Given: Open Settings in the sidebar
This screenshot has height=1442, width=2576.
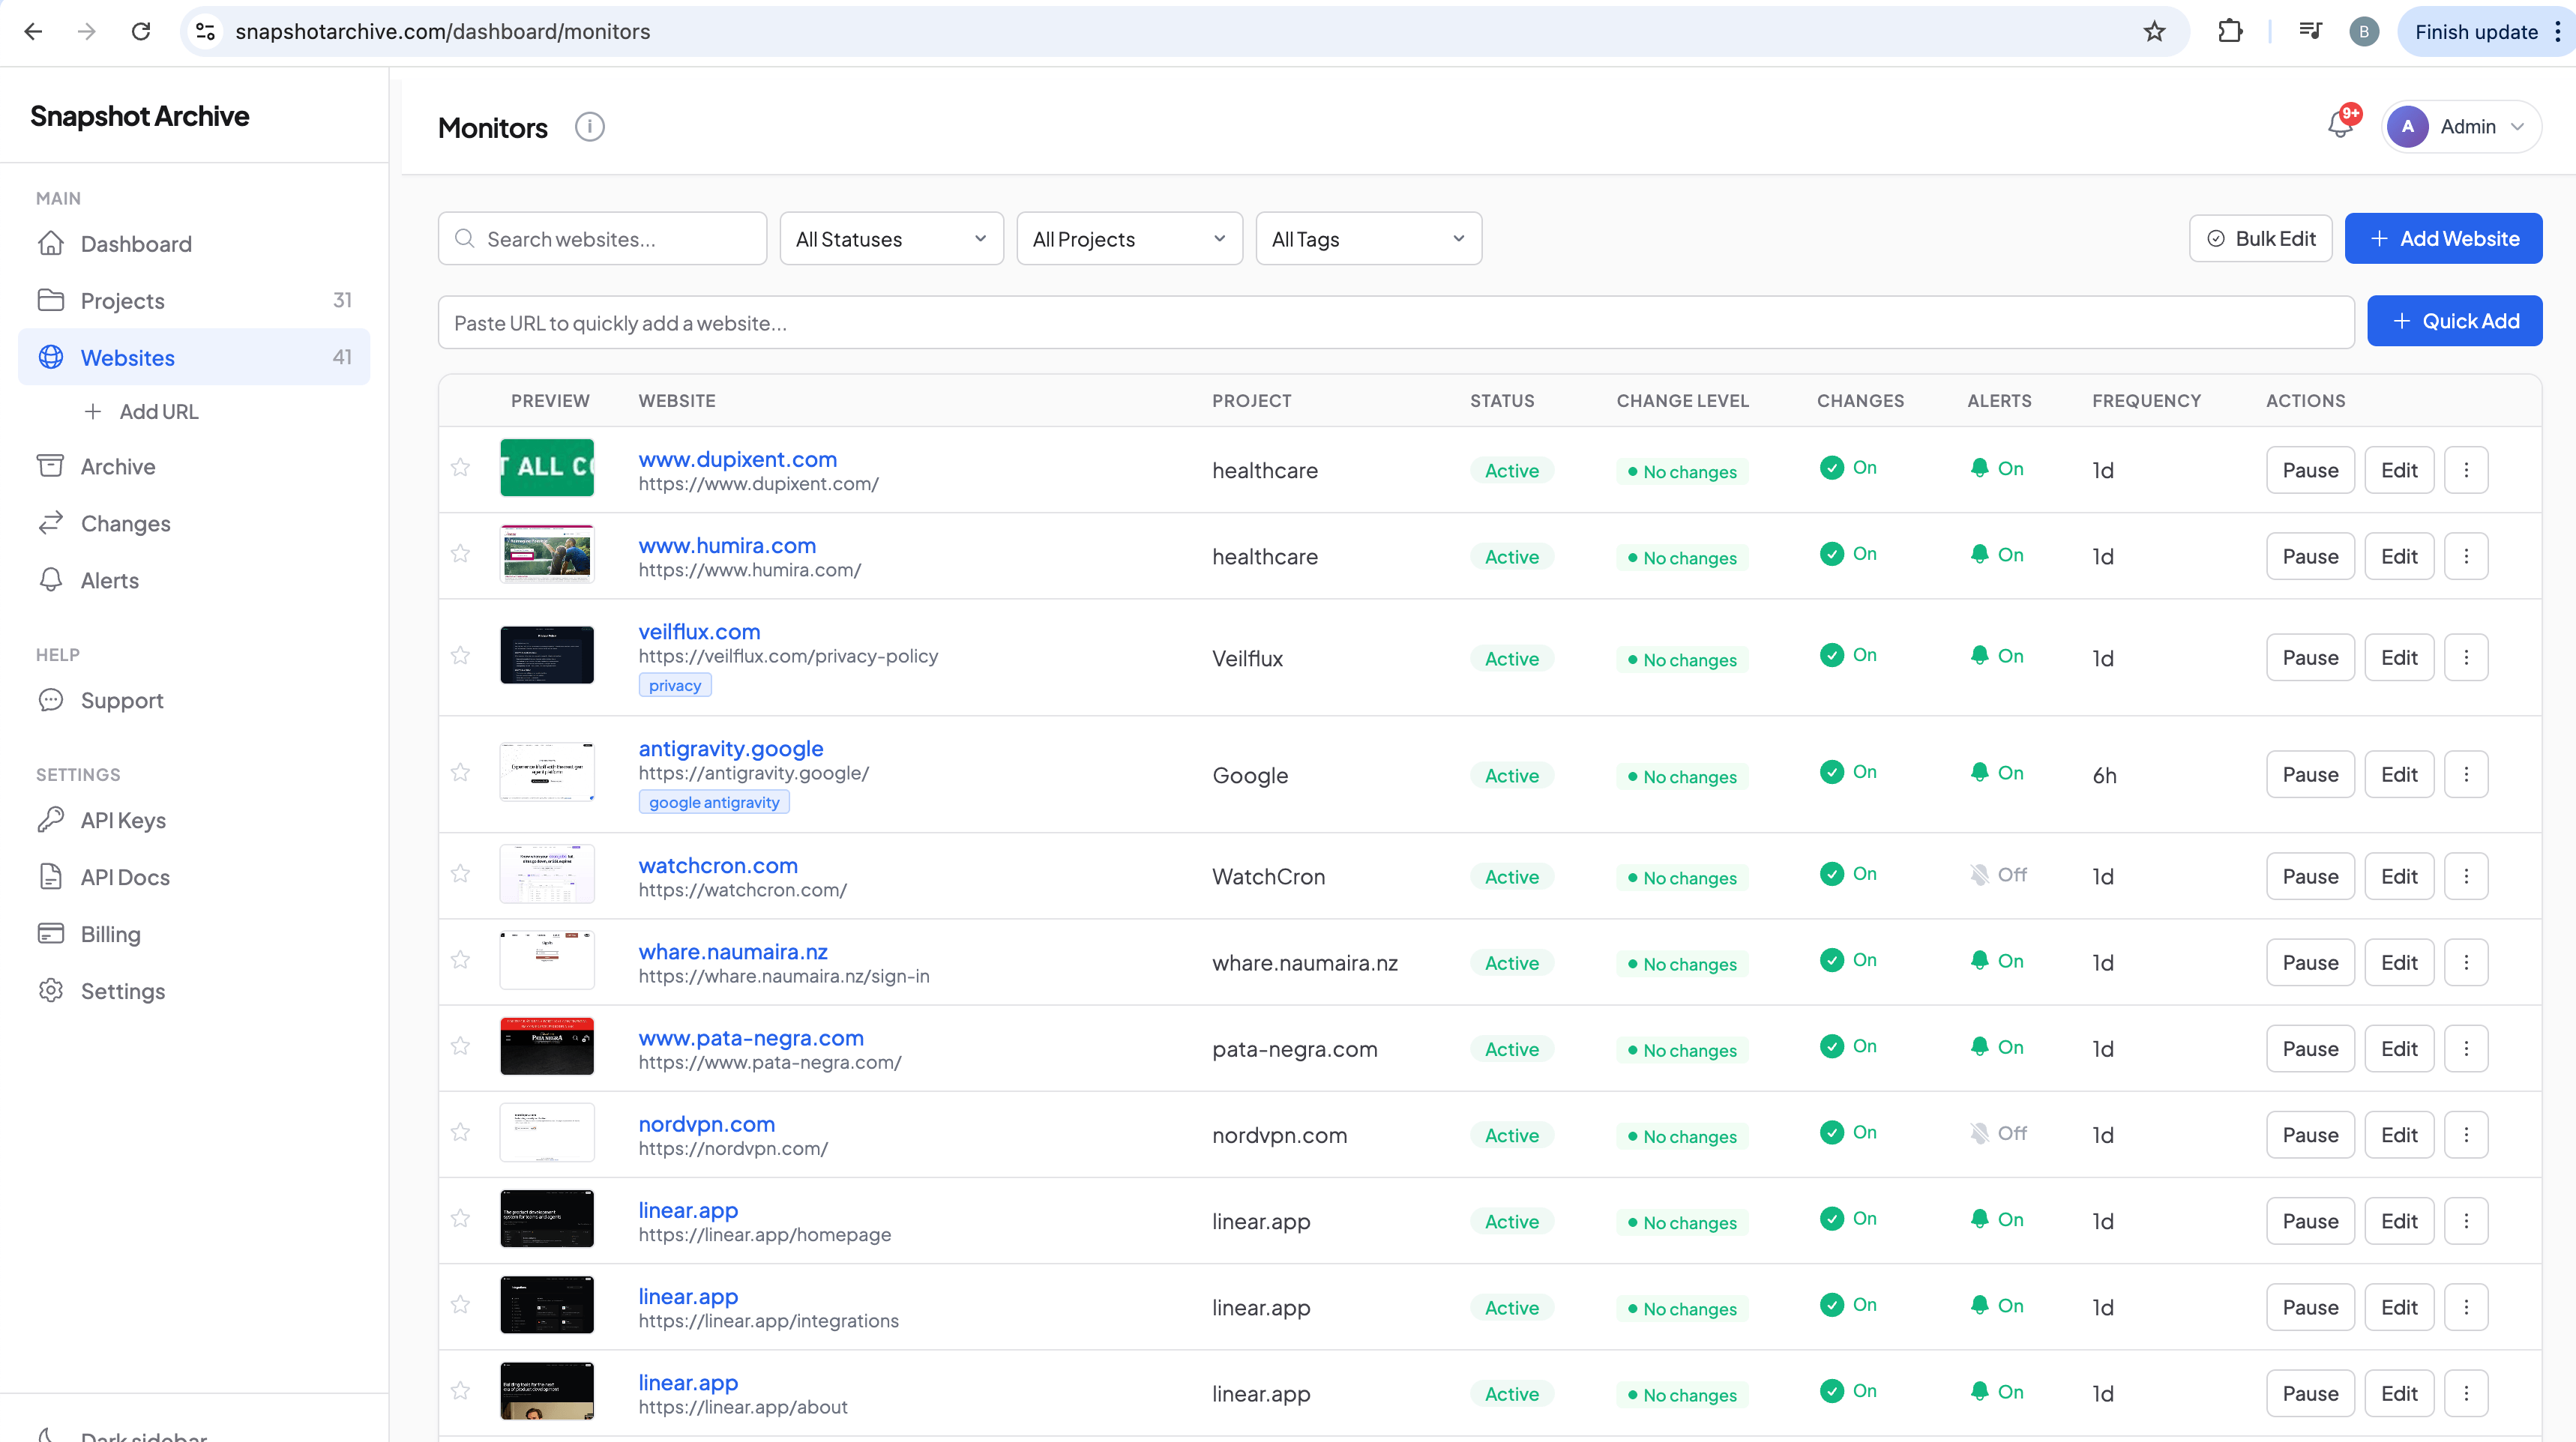Looking at the screenshot, I should click(x=194, y=991).
